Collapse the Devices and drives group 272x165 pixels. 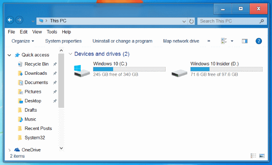click(70, 54)
